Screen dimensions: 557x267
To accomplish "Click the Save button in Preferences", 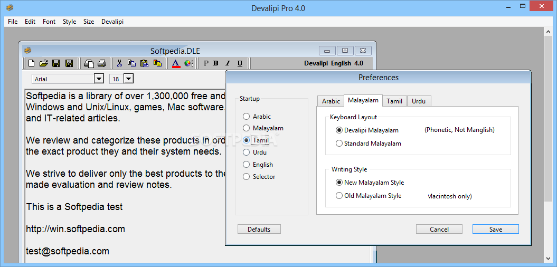I will [x=496, y=229].
